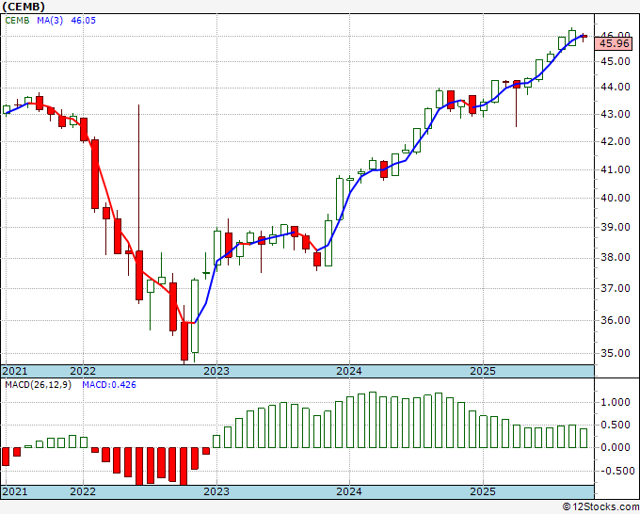
Task: Click the 0.500 MACD axis label
Action: 616,425
